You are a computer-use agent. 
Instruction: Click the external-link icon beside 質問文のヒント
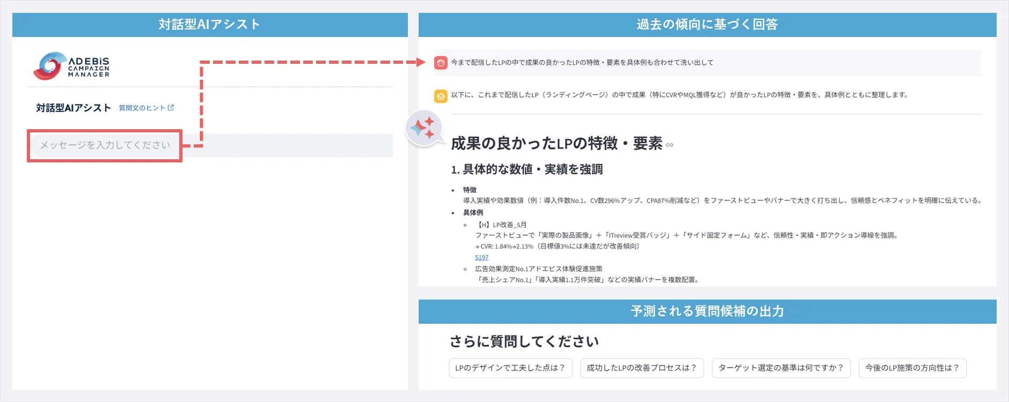tap(171, 108)
